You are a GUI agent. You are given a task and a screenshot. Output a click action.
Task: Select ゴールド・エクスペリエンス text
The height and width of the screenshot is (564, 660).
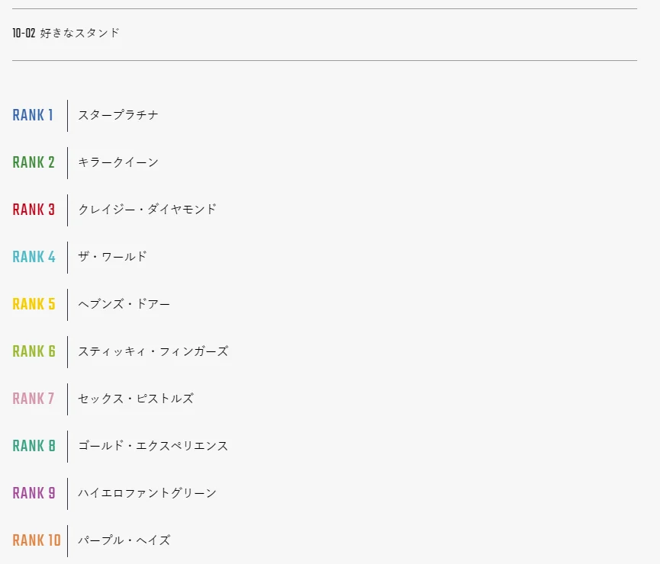click(x=153, y=446)
